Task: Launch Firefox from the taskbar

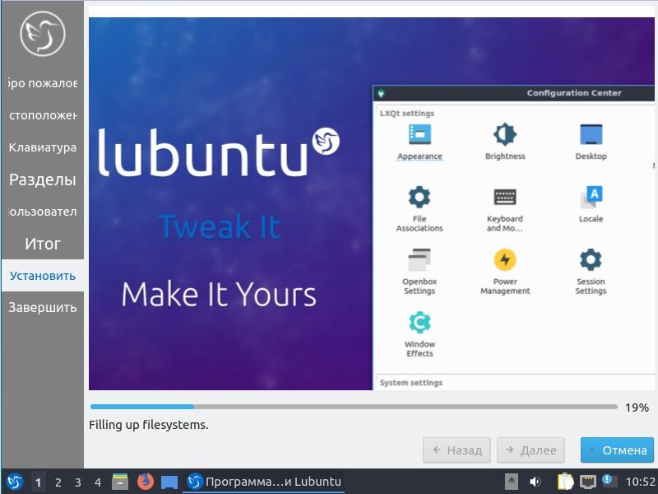Action: pyautogui.click(x=147, y=481)
